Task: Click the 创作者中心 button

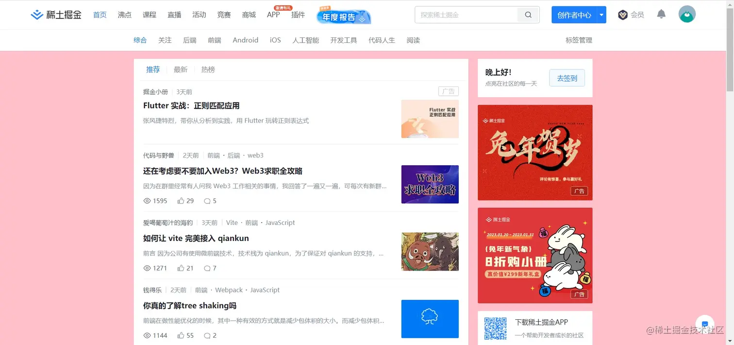Action: coord(574,15)
